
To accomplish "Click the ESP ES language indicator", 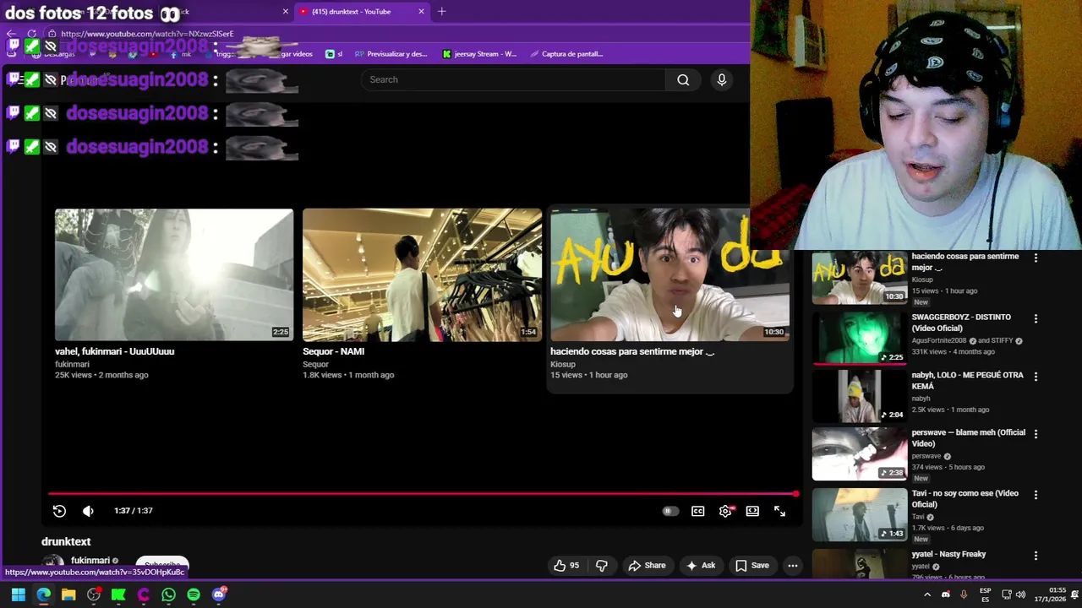I will point(985,594).
